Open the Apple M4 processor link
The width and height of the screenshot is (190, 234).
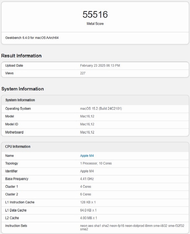[x=87, y=156]
